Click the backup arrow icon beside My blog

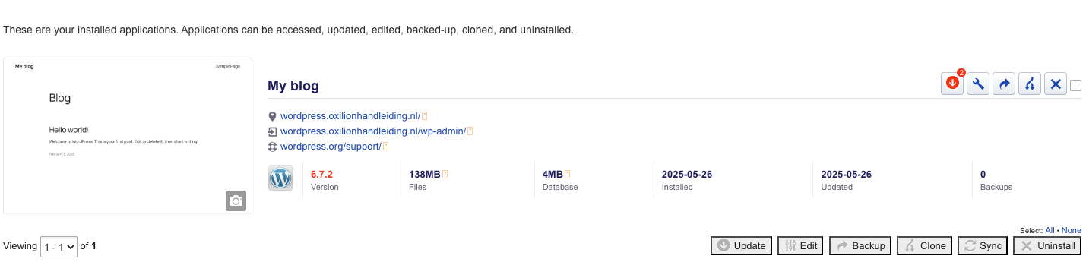[1005, 84]
